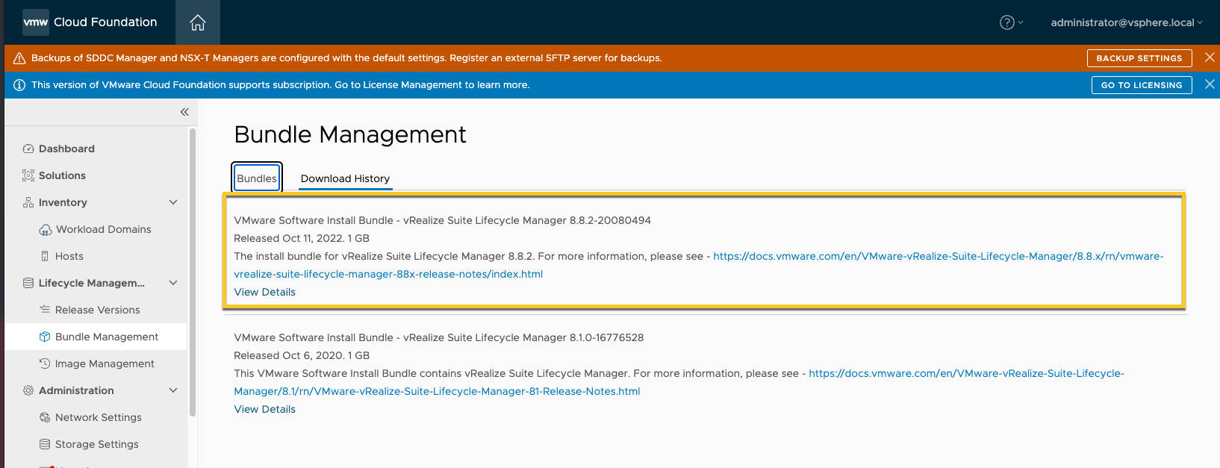Click the BACKUP SETTINGS button
This screenshot has height=468, width=1220.
coord(1139,58)
